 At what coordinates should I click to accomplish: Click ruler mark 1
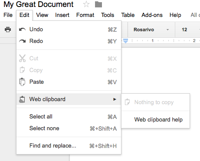pyautogui.click(x=152, y=41)
